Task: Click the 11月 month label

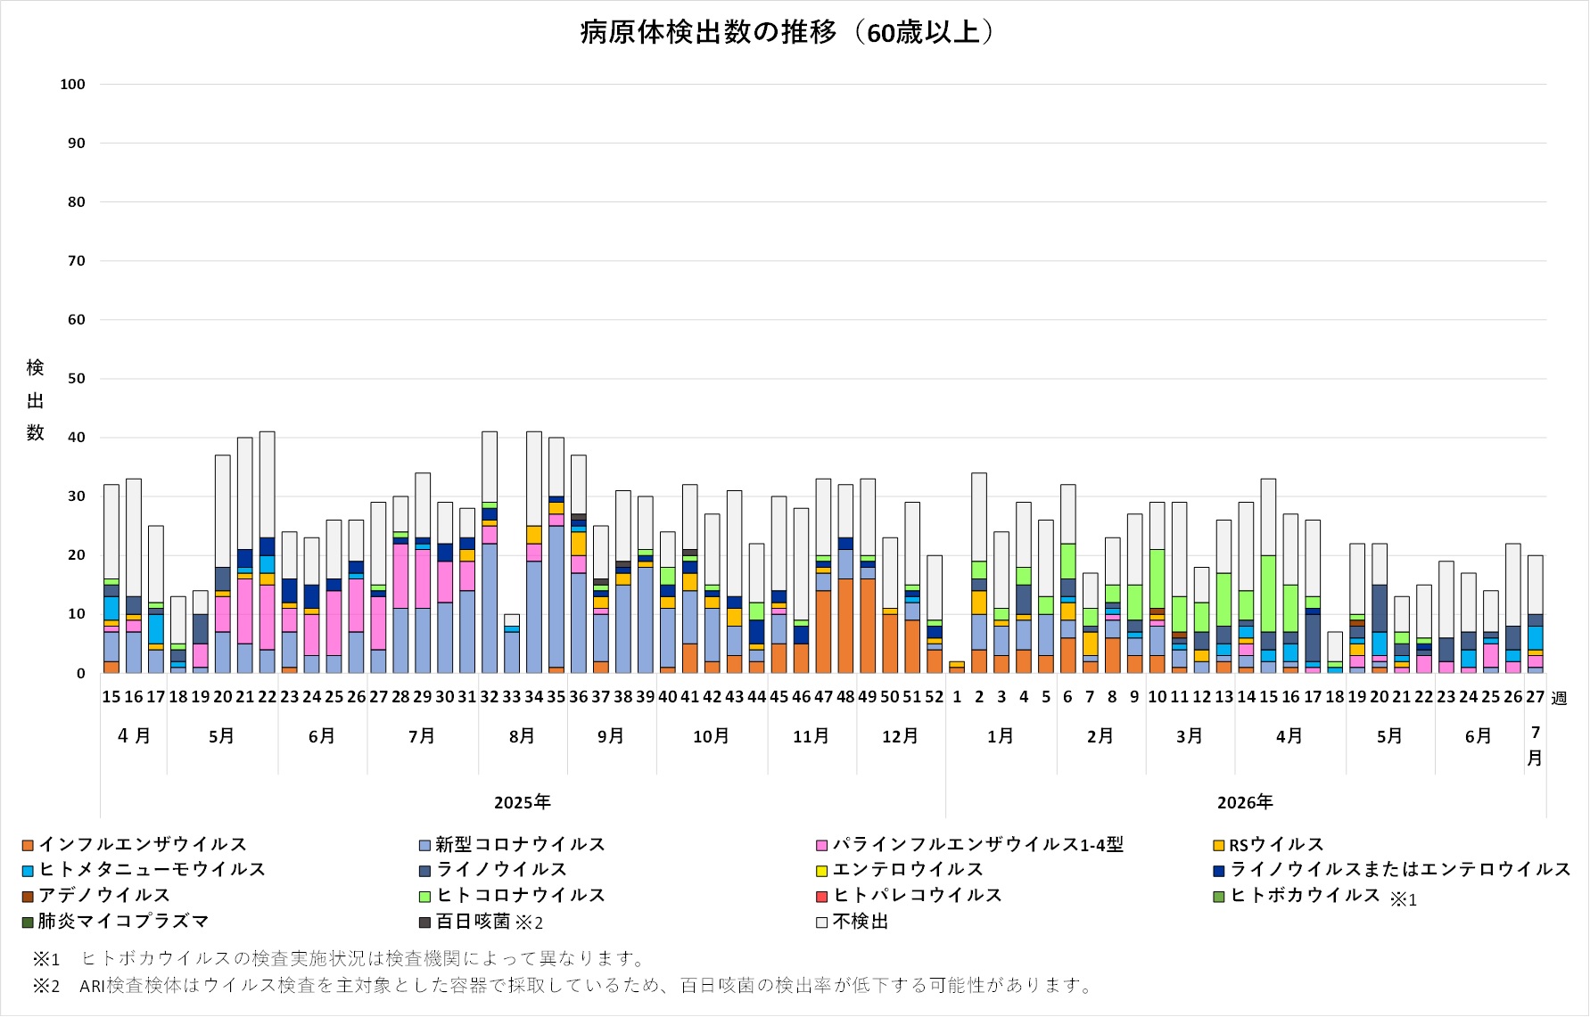Action: 811,736
